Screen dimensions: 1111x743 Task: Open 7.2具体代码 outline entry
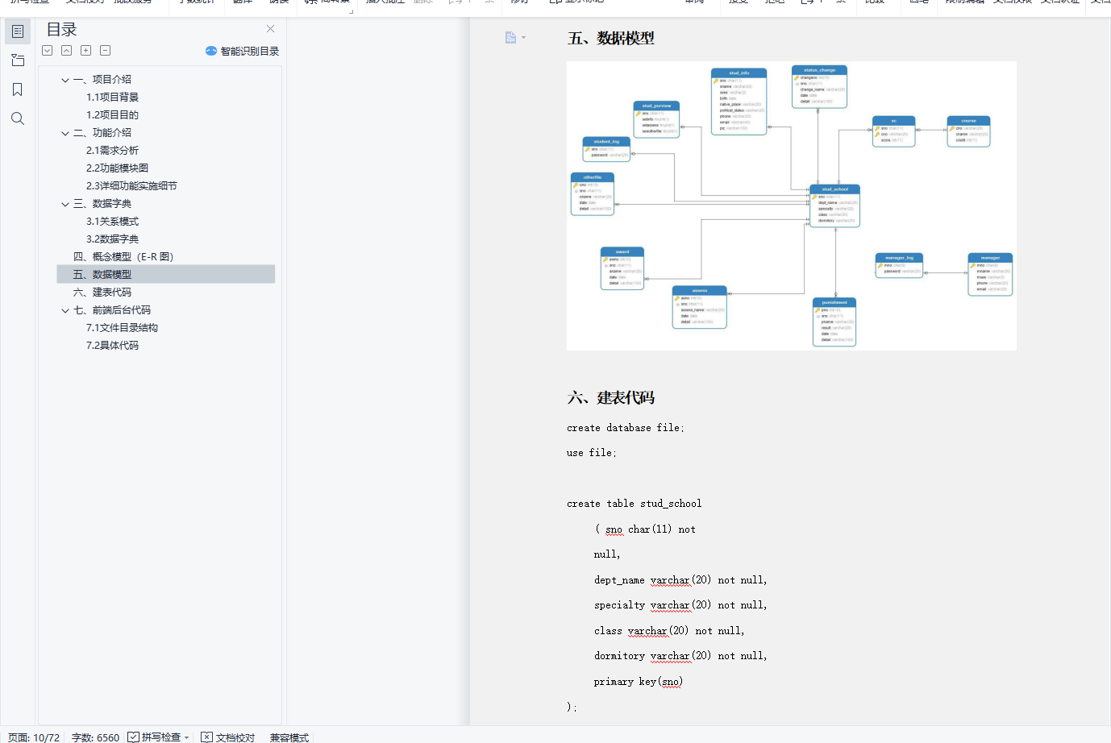pos(112,346)
